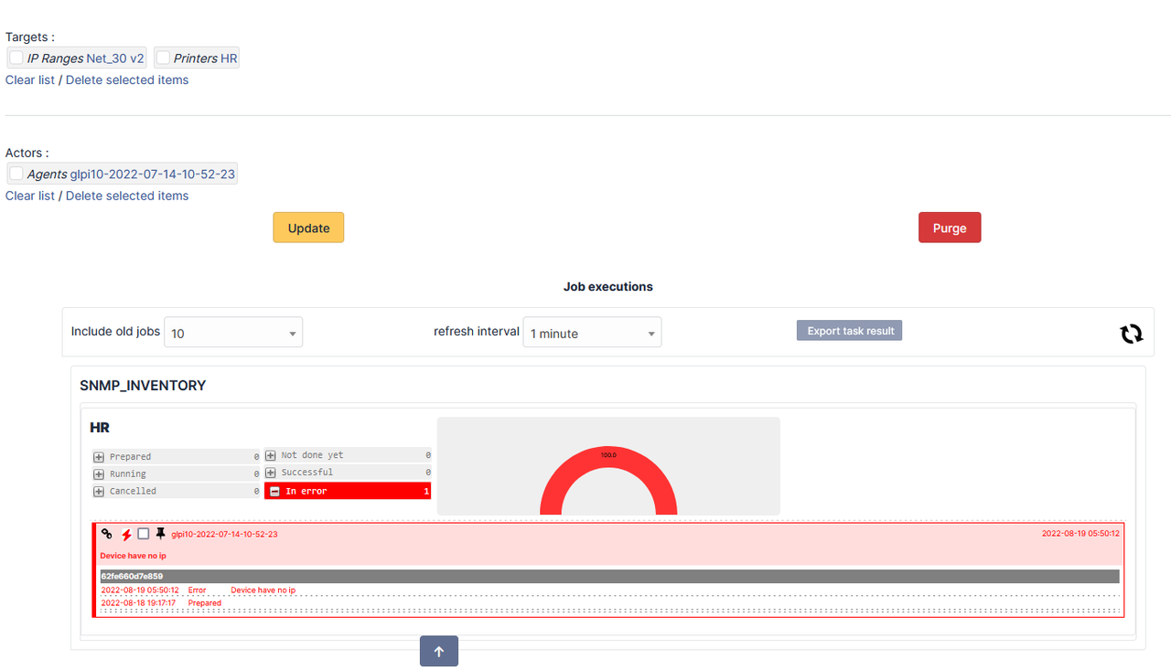
Task: Check the IP Ranges Net_30 v2 target checkbox
Action: click(16, 57)
